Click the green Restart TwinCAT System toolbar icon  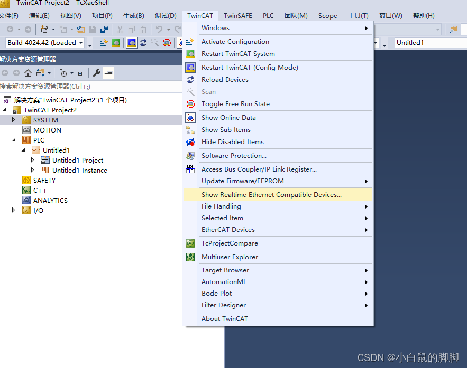click(x=116, y=43)
